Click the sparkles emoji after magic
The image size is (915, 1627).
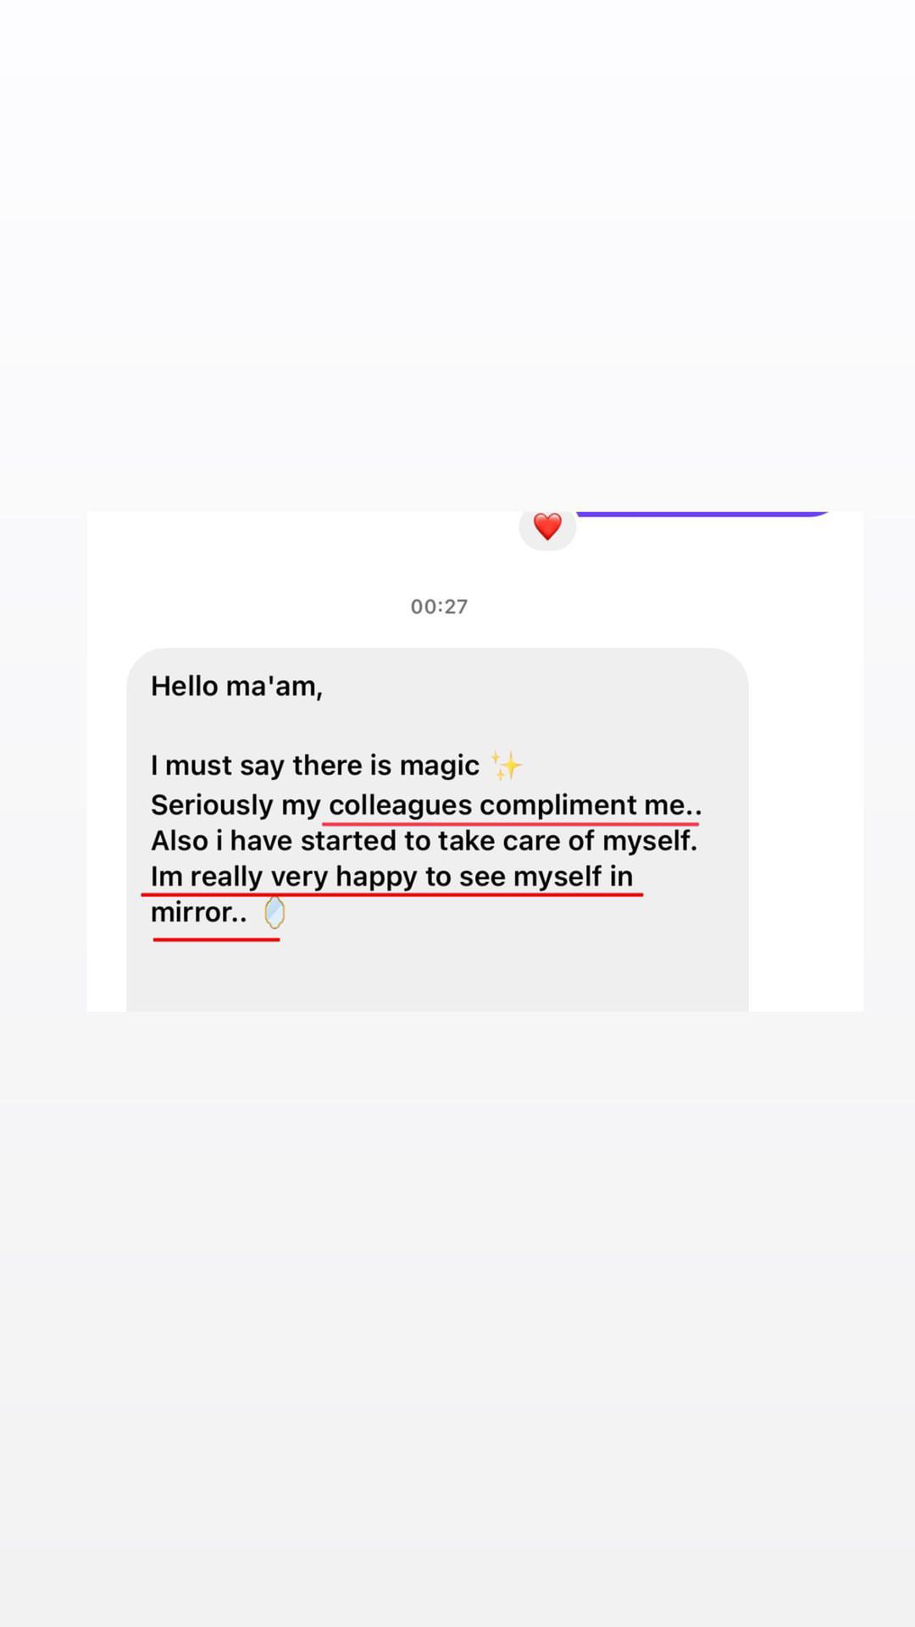tap(507, 766)
